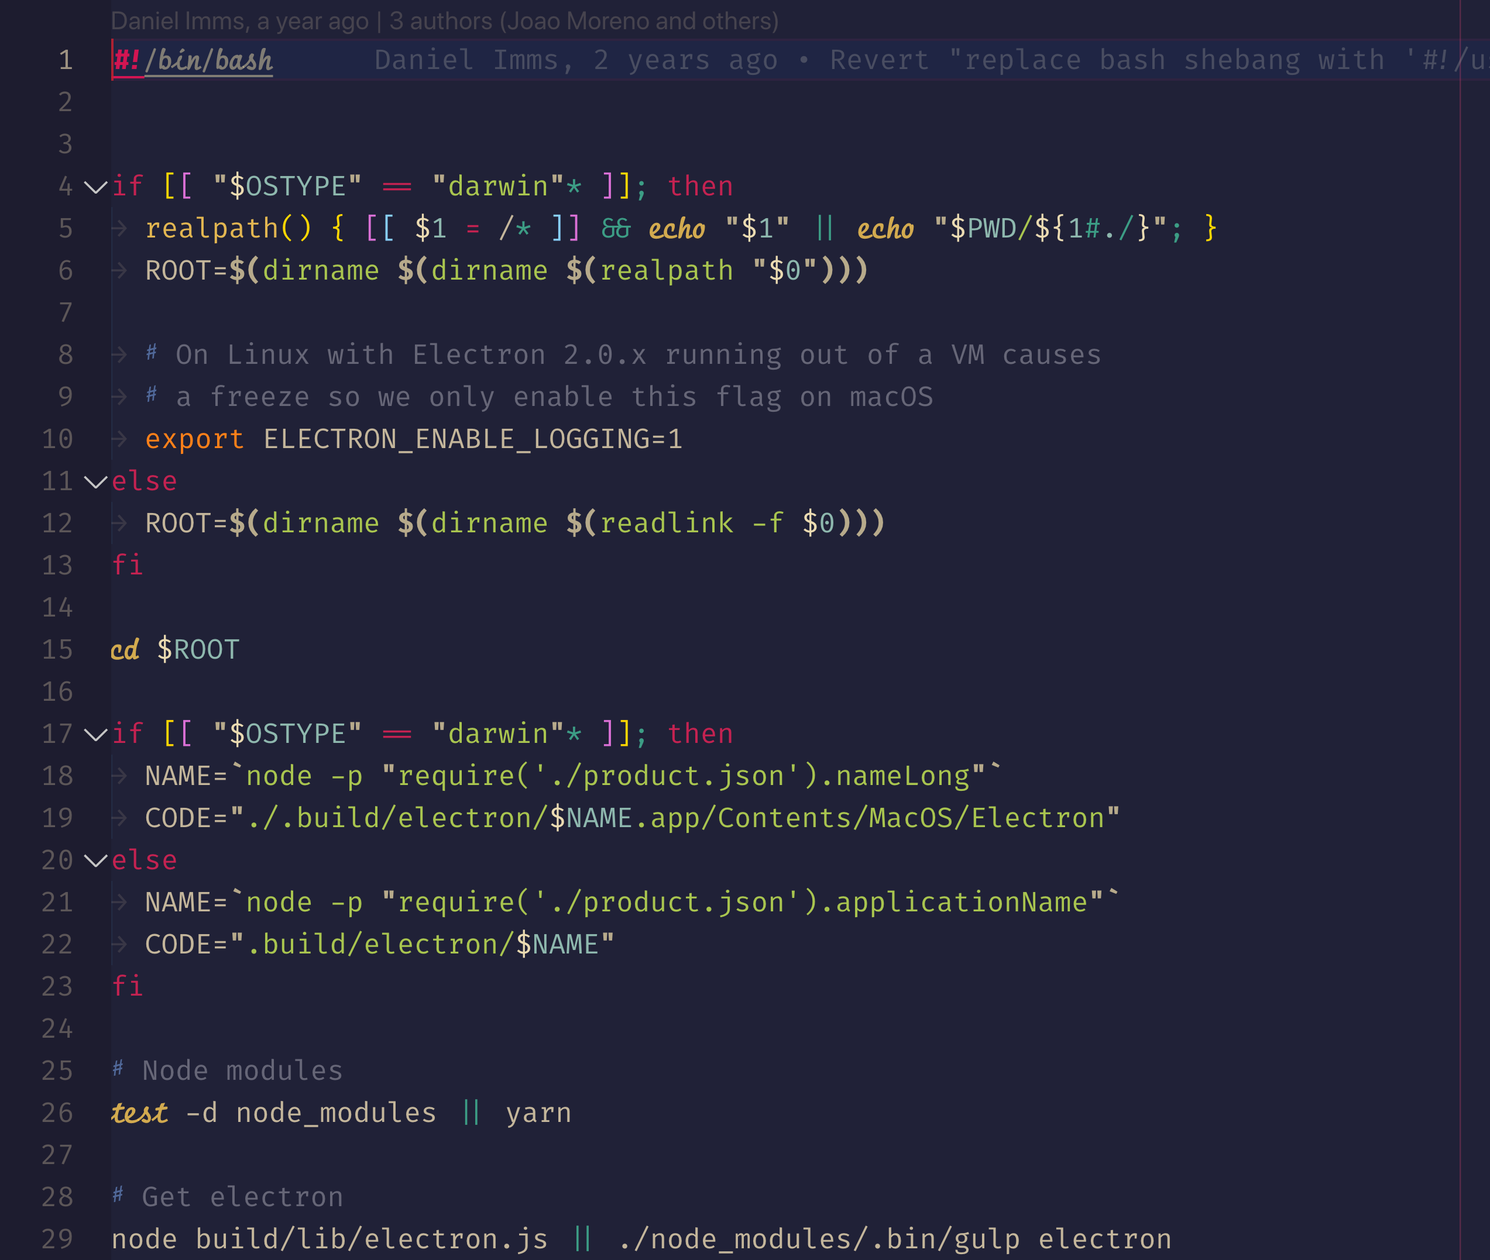Place cursor on 'export' keyword
Viewport: 1490px width, 1260px height.
click(x=194, y=439)
